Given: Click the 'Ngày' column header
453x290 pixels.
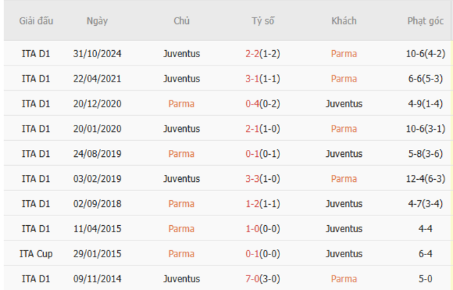Looking at the screenshot, I should pyautogui.click(x=97, y=21).
